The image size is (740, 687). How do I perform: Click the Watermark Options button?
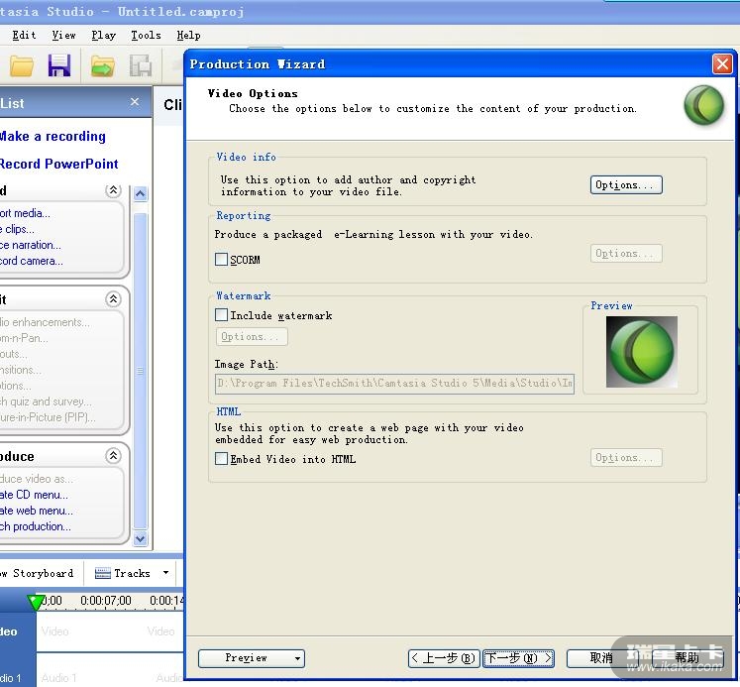point(252,337)
